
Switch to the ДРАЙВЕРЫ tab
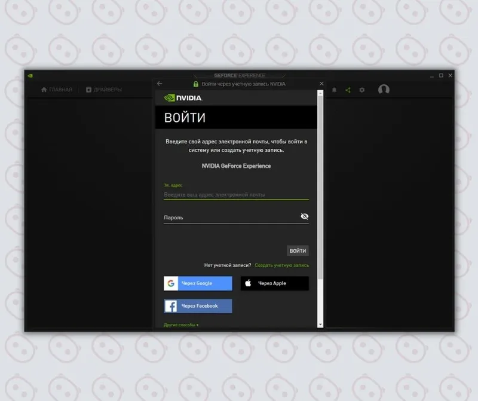[x=104, y=90]
